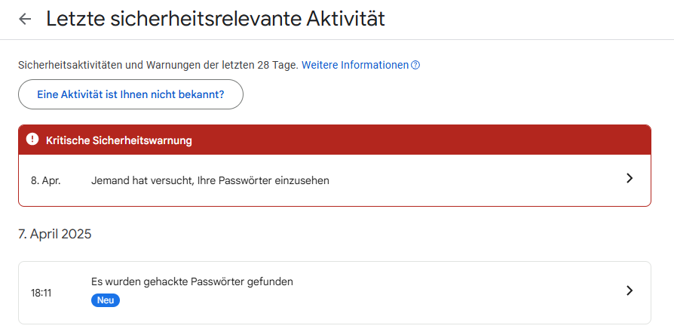The image size is (674, 335).
Task: Open 'Weitere Informationen' link
Action: 354,66
